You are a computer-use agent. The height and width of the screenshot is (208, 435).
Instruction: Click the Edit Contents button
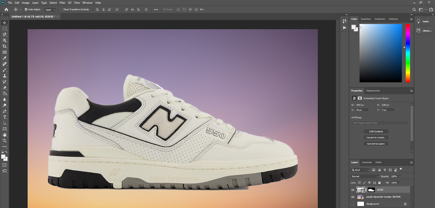(376, 132)
